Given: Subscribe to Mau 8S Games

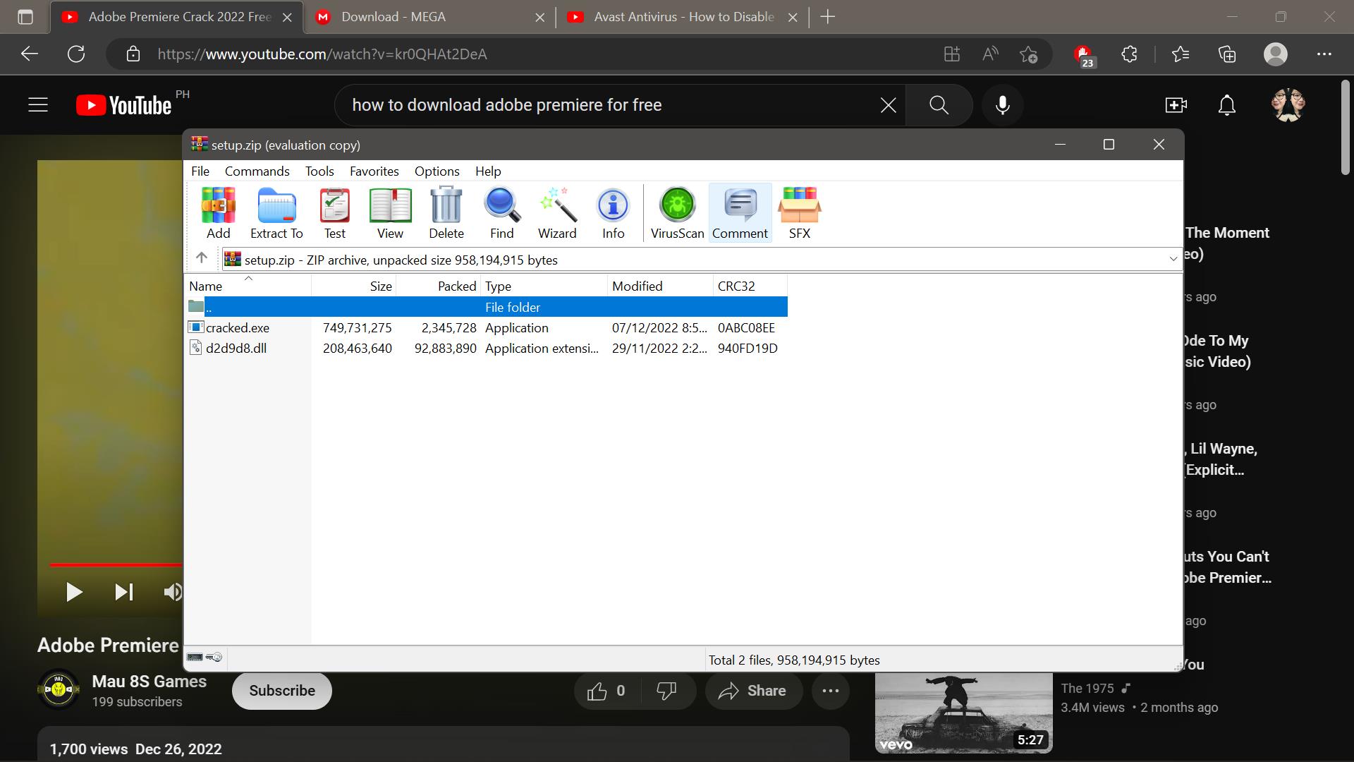Looking at the screenshot, I should [282, 691].
